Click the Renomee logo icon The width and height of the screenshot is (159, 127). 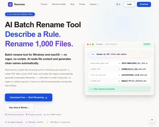(10, 4)
